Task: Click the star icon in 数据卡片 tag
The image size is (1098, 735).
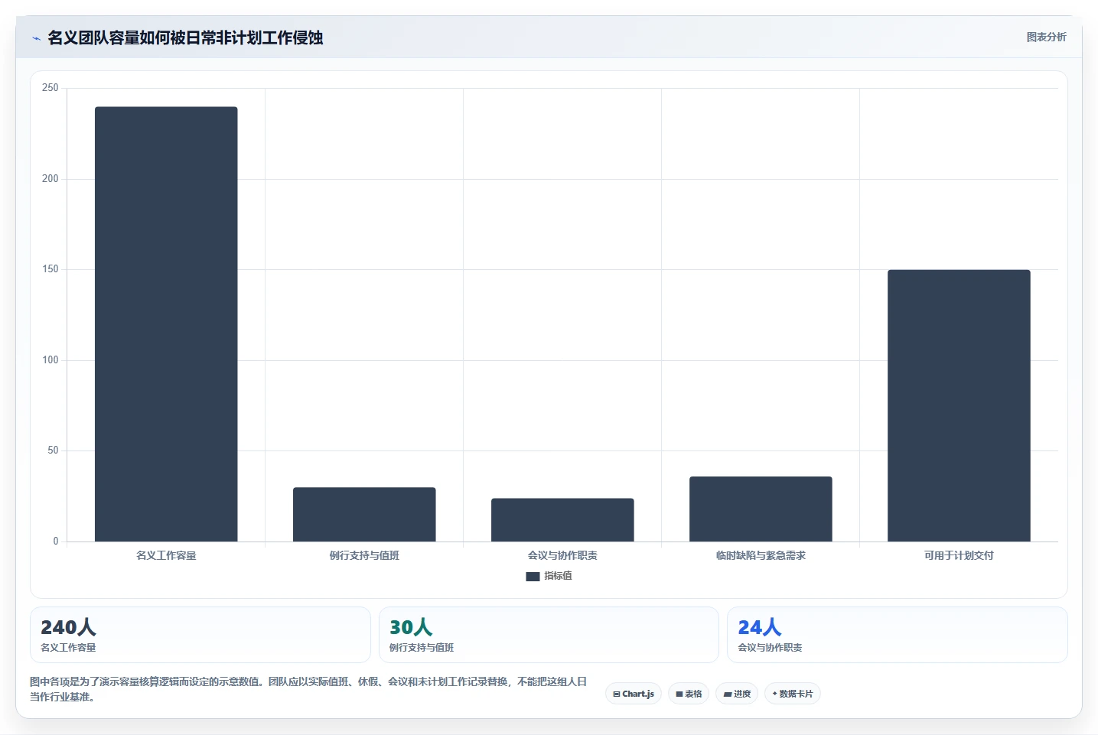Action: (x=774, y=694)
